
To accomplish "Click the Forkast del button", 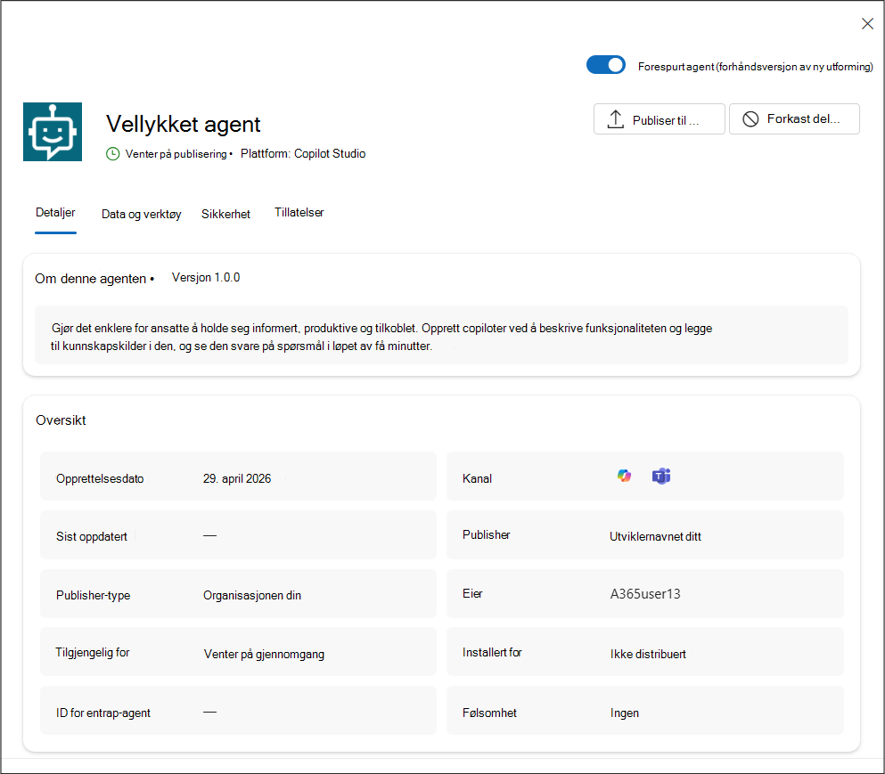I will (x=794, y=119).
